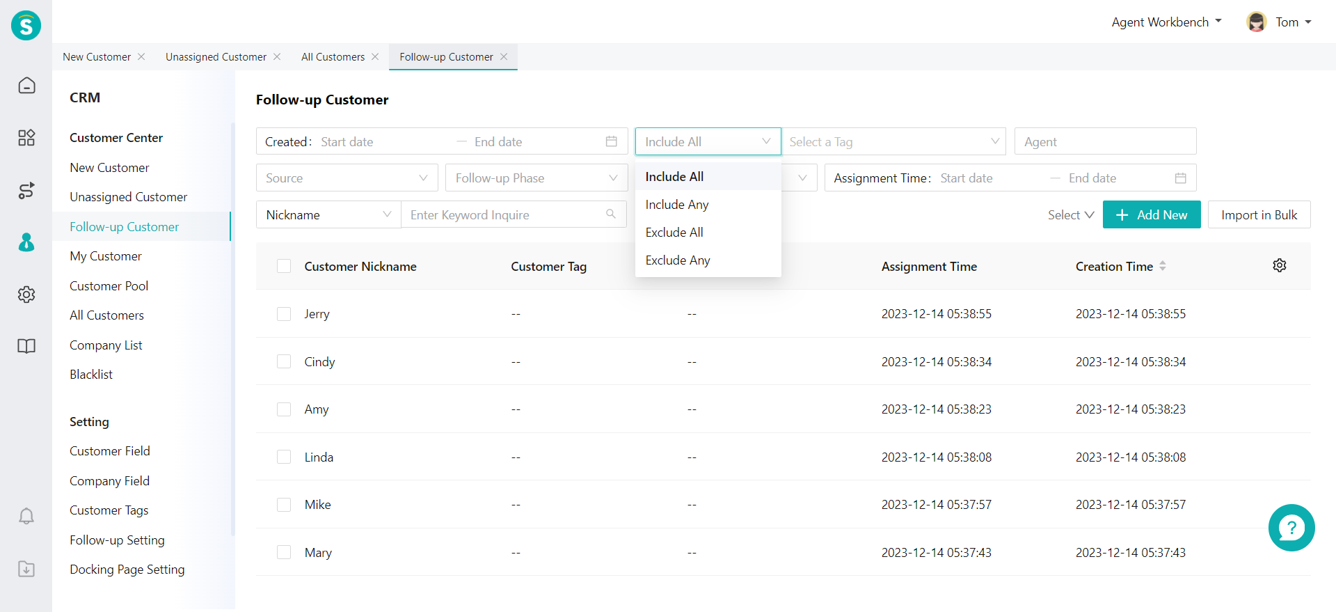Open Company Field setting
Screen dimensions: 1336x612
point(109,481)
